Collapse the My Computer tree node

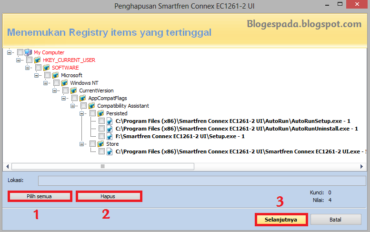[x=9, y=52]
